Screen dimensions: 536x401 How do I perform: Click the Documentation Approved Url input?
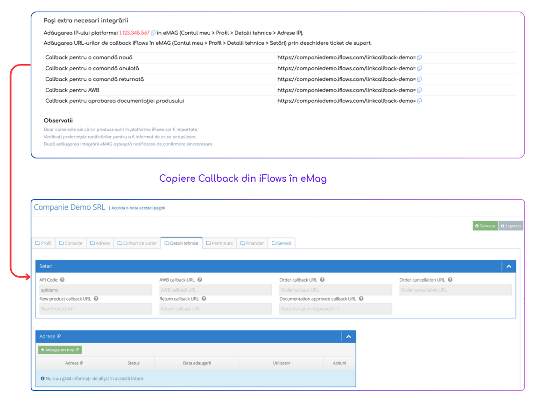tap(336, 309)
